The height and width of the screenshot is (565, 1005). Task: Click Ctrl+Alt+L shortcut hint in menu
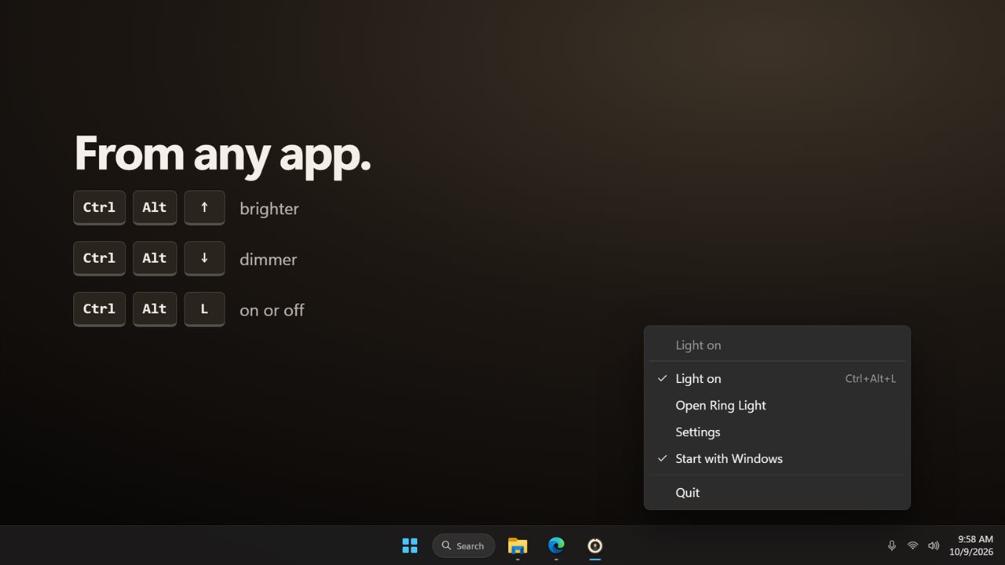pos(871,378)
